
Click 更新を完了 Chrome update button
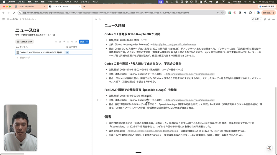point(268,13)
